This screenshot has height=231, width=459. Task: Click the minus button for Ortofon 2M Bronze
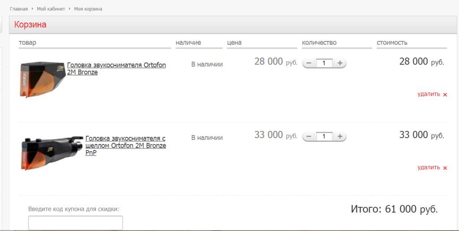(x=309, y=63)
